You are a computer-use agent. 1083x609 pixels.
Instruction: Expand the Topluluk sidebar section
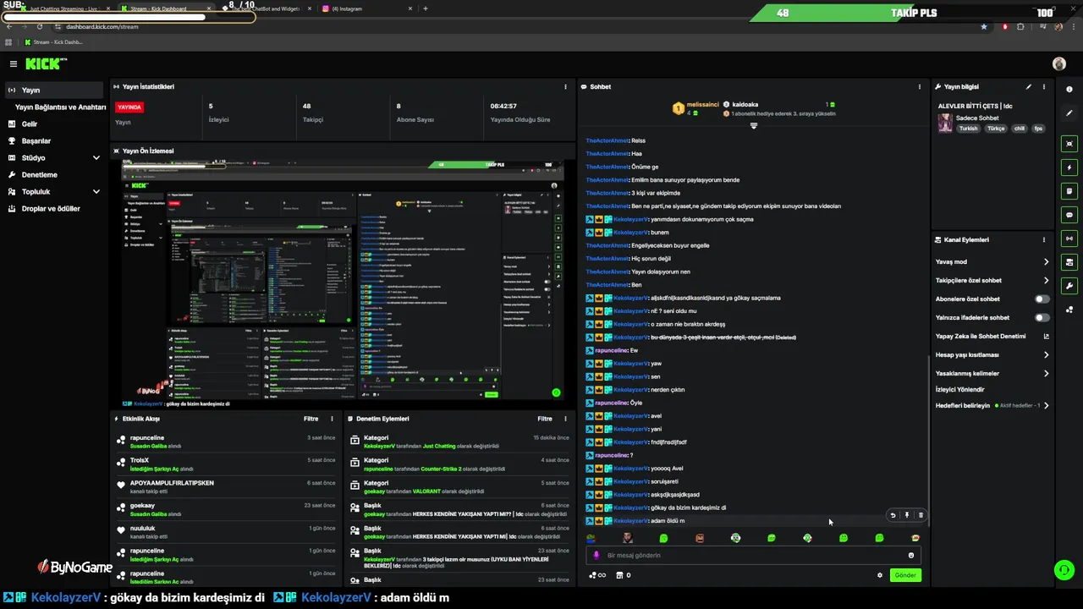[x=96, y=192]
